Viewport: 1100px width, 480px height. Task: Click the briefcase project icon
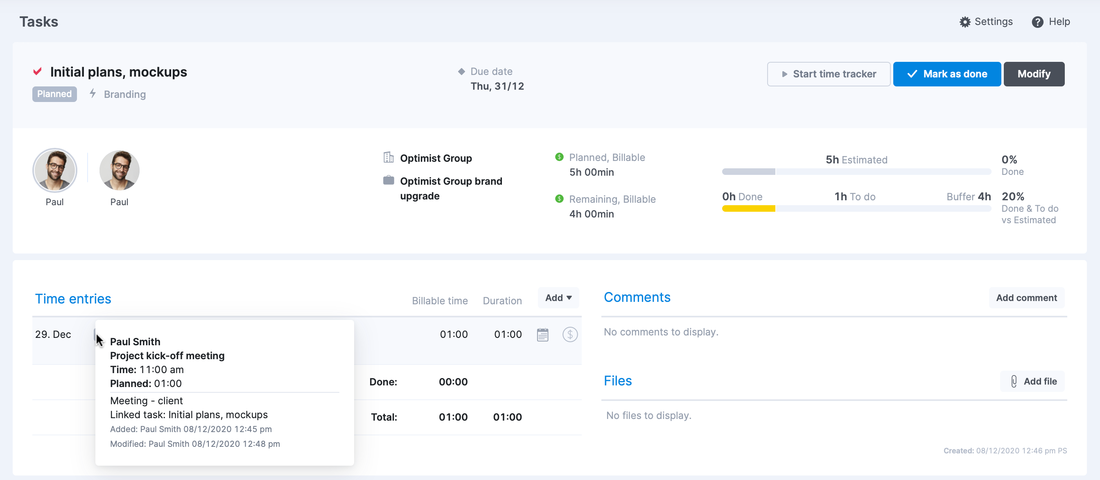(x=388, y=180)
